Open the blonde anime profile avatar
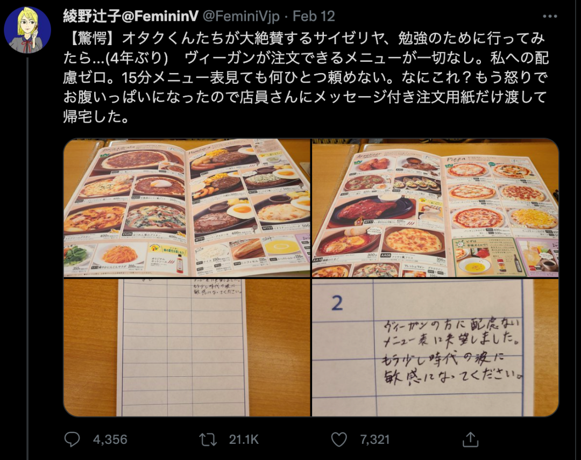The image size is (581, 460). pyautogui.click(x=27, y=30)
